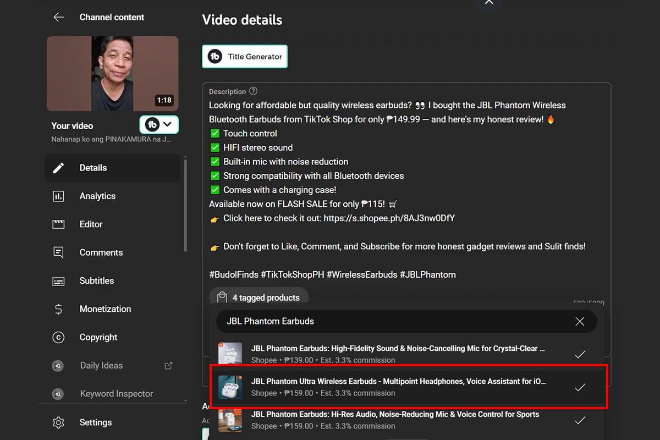660x440 pixels.
Task: Expand the TubeBuddy dropdown beside Your video
Action: [159, 125]
